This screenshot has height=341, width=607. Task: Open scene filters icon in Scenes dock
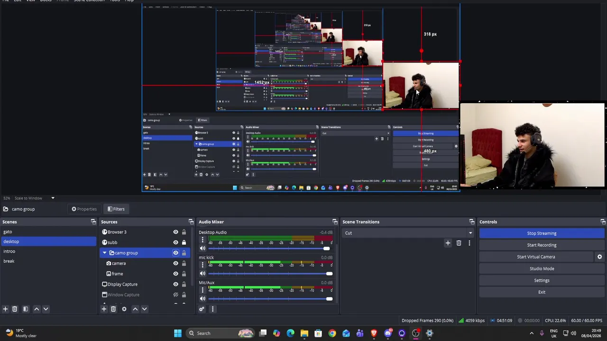[x=26, y=309]
